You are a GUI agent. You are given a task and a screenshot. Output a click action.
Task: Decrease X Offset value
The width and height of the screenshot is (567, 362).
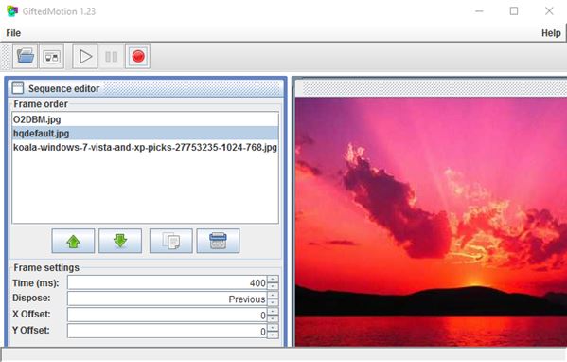tap(273, 318)
